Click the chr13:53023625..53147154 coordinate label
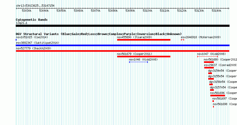Image resolution: width=237 pixels, height=125 pixels. point(35,6)
